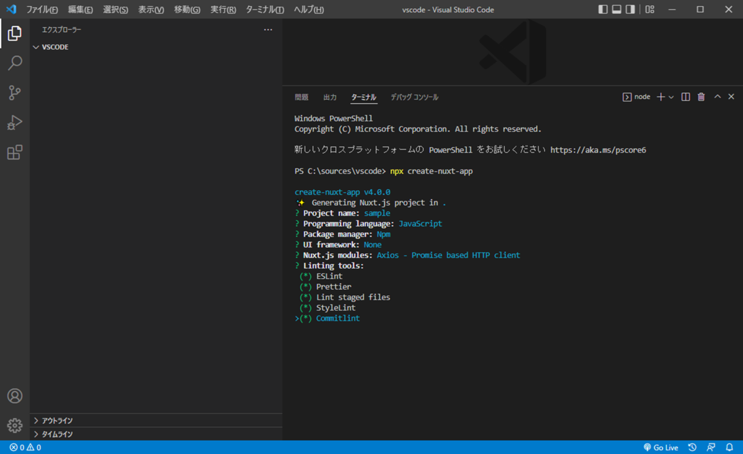This screenshot has width=743, height=454.
Task: Open terminal launch profile dropdown arrow
Action: click(x=671, y=97)
